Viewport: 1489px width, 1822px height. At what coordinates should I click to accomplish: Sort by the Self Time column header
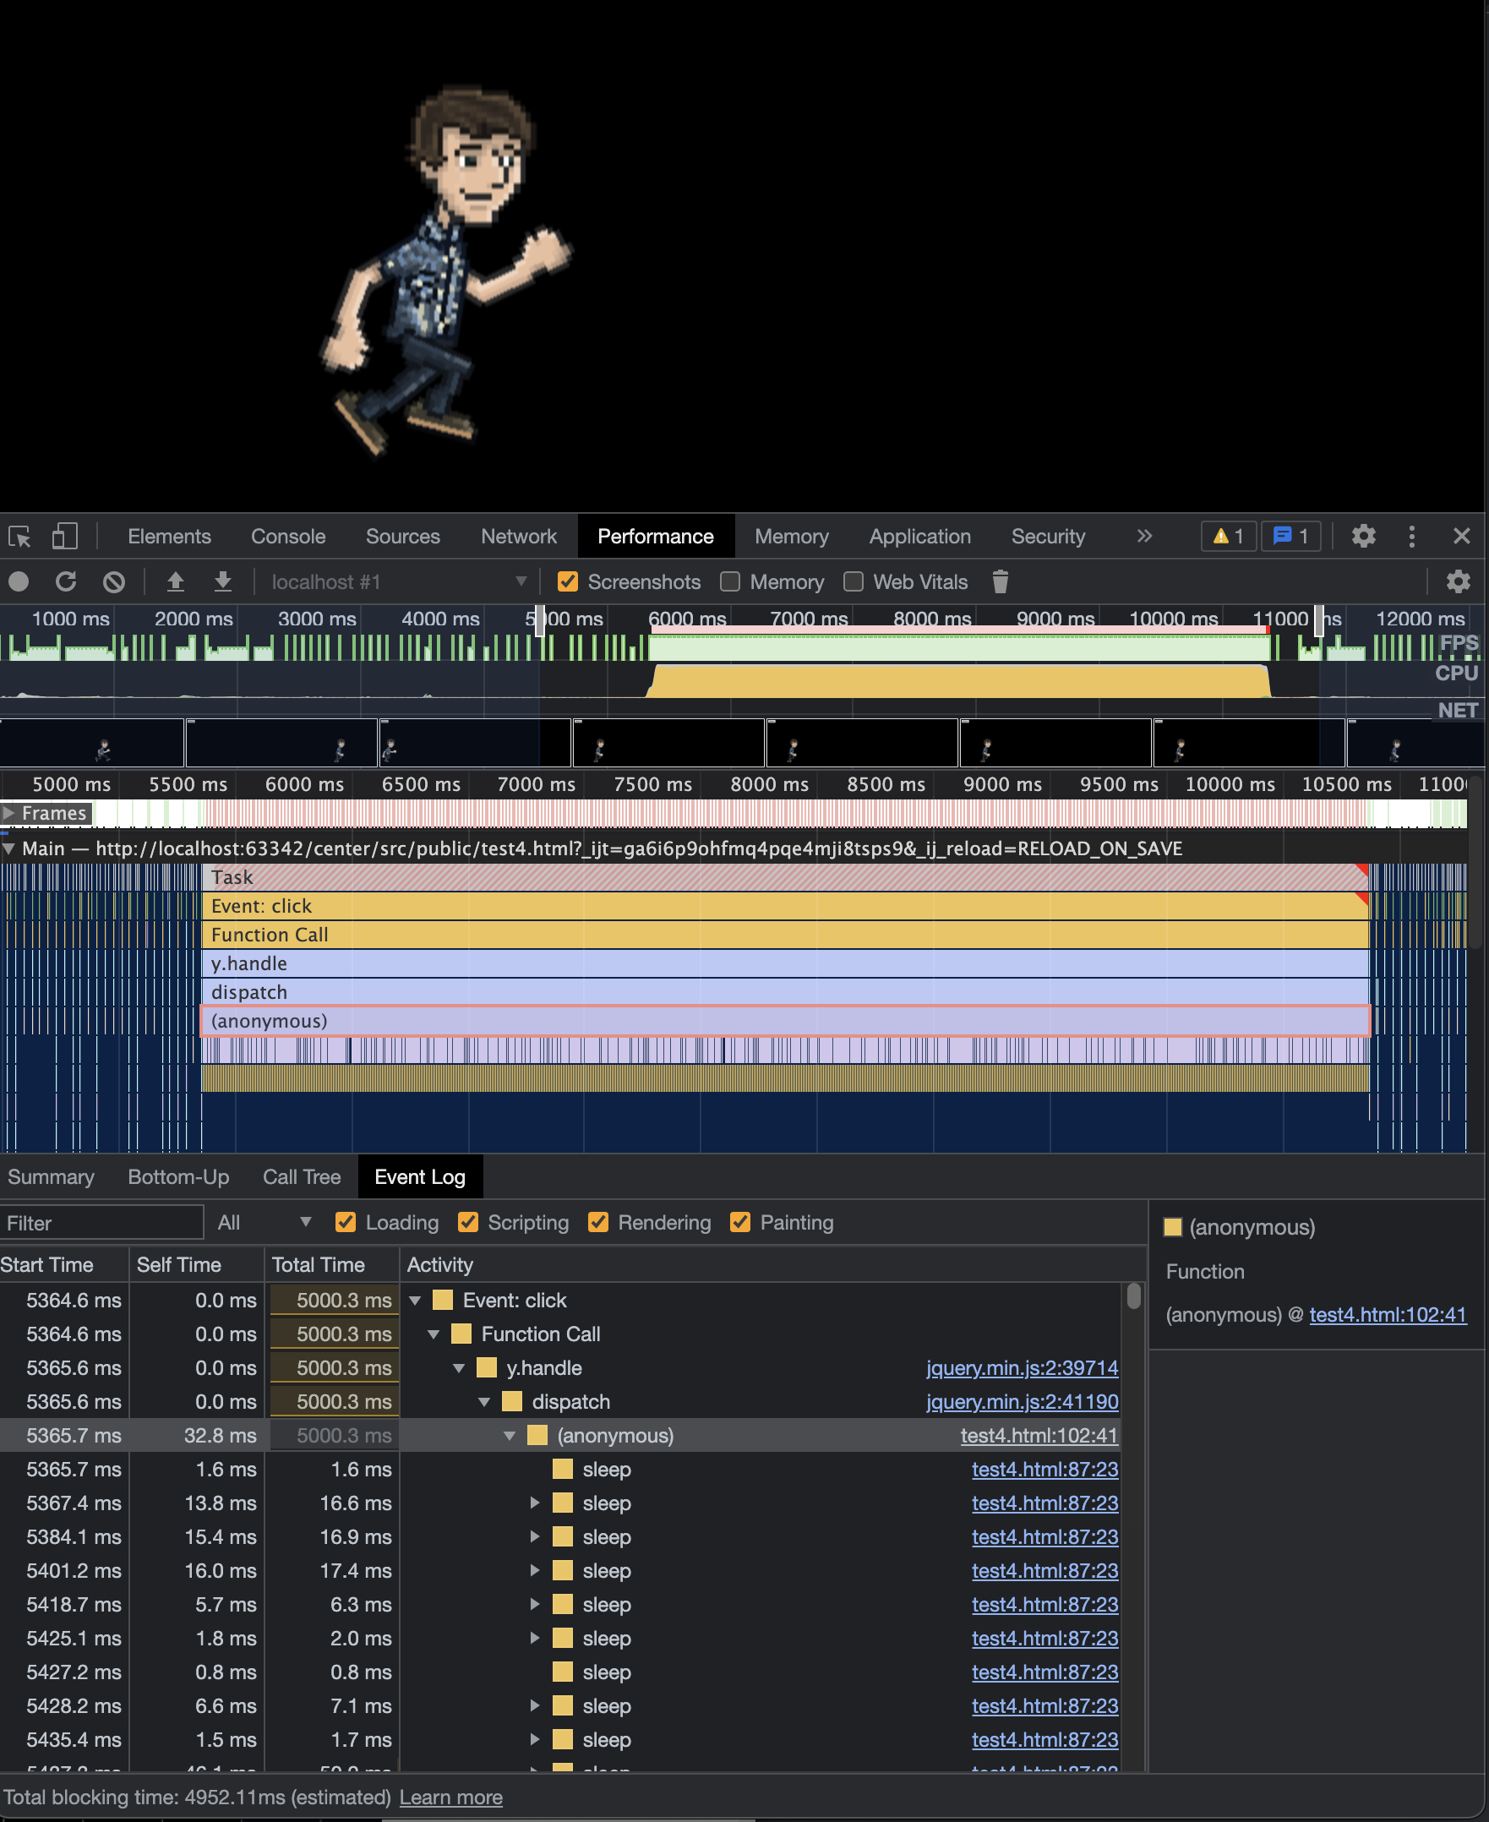(196, 1264)
